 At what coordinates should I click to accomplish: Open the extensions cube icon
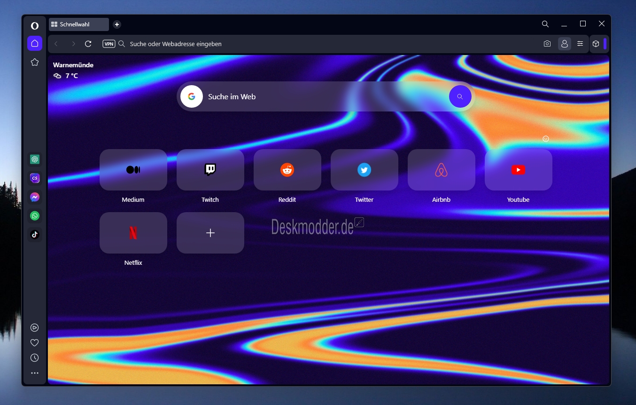(x=596, y=44)
